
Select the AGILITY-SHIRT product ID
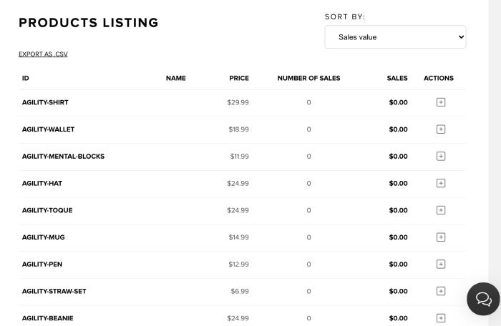click(x=45, y=102)
